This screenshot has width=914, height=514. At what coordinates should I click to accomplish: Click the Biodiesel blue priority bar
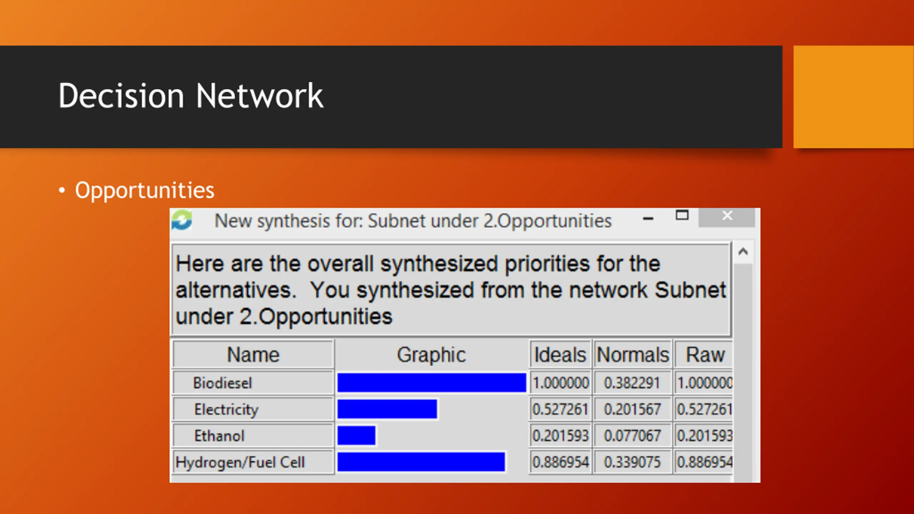pos(431,383)
